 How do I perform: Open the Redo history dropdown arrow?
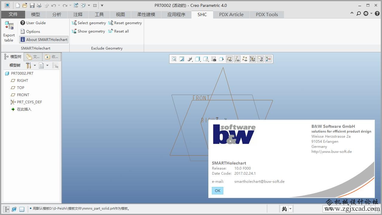click(x=70, y=5)
